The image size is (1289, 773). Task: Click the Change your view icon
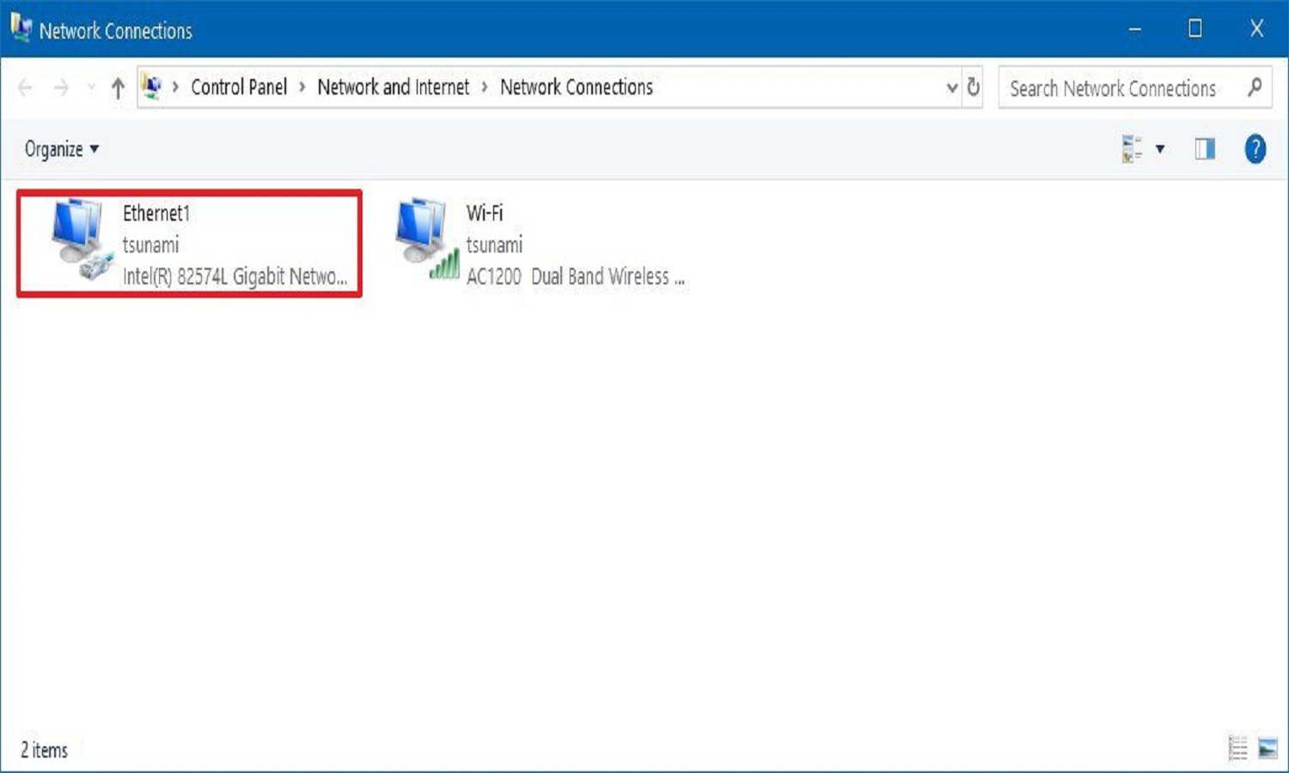(x=1133, y=149)
